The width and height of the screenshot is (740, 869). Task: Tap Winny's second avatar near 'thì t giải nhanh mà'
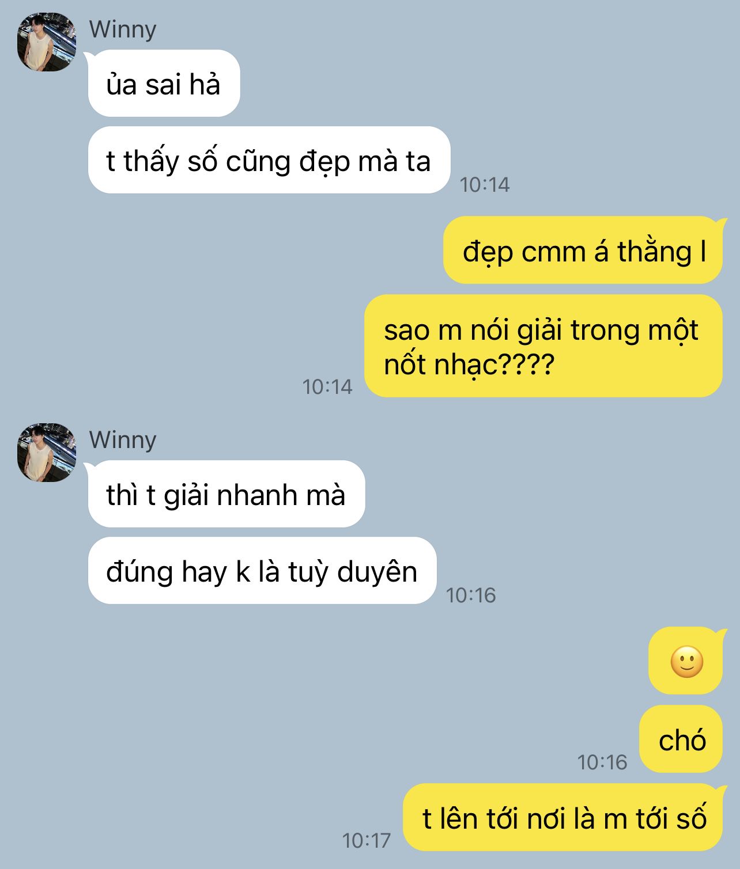[x=47, y=453]
